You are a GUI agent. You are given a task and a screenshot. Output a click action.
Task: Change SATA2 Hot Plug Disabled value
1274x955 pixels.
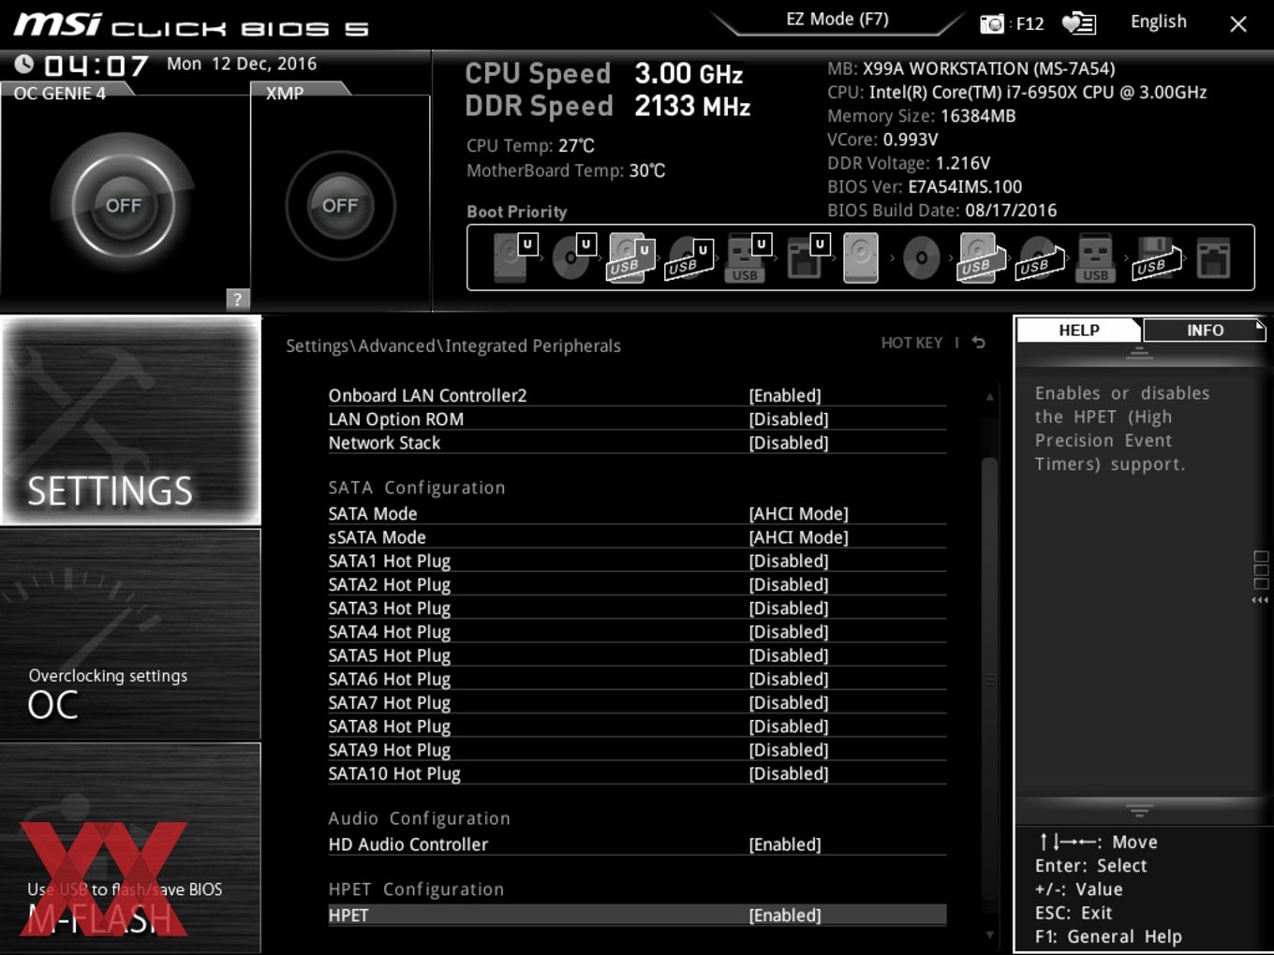tap(788, 584)
